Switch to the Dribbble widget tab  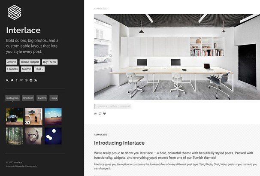coord(28,98)
